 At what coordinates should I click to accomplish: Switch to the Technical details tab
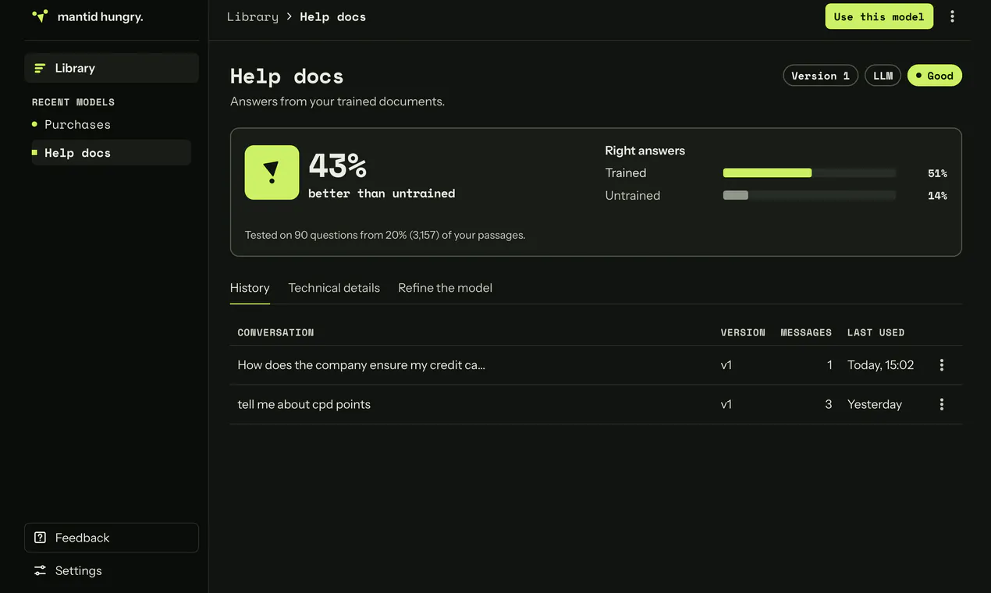334,288
